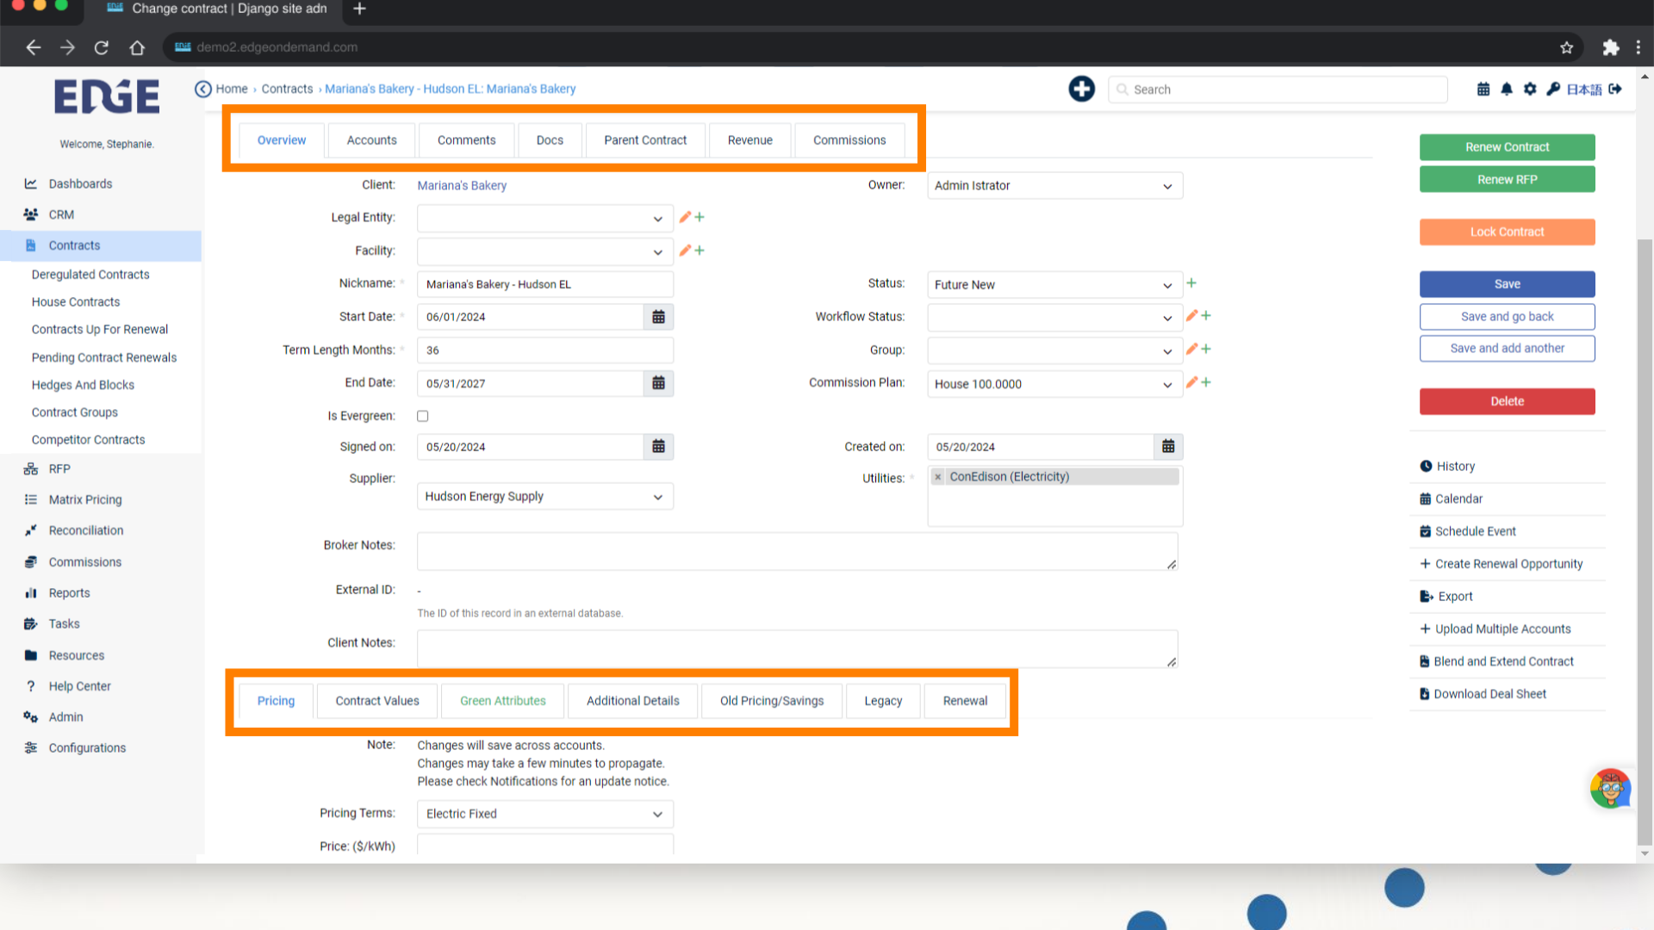Screen dimensions: 1654x930
Task: Open Mariana's Bakery client link
Action: click(462, 186)
